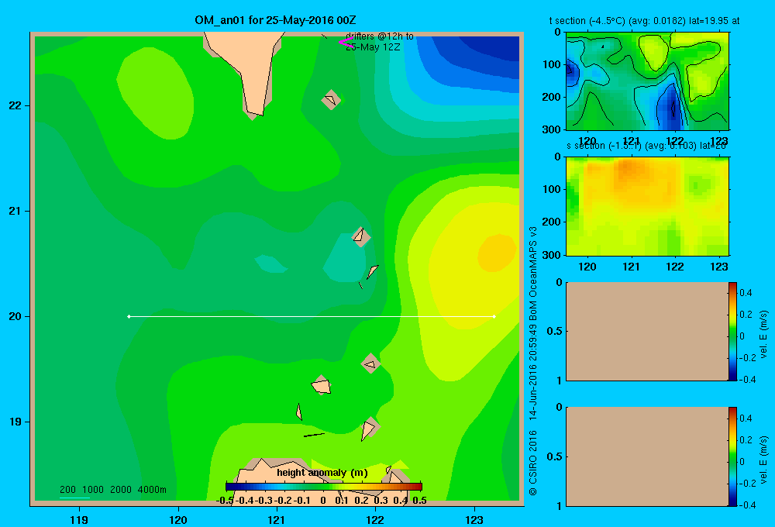Image resolution: width=775 pixels, height=527 pixels.
Task: Open the t section temperature plot
Action: click(x=647, y=81)
